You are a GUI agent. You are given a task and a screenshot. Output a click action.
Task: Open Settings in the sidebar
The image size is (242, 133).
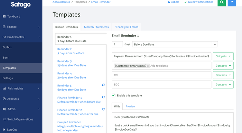coord(21,78)
